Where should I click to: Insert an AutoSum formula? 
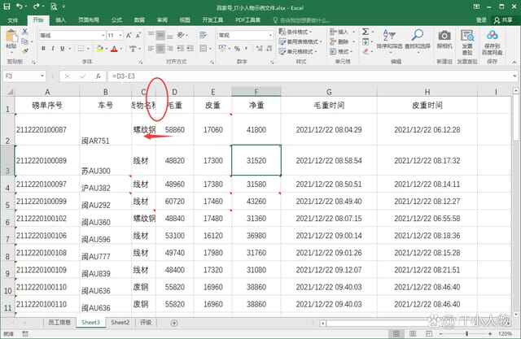tap(366, 32)
